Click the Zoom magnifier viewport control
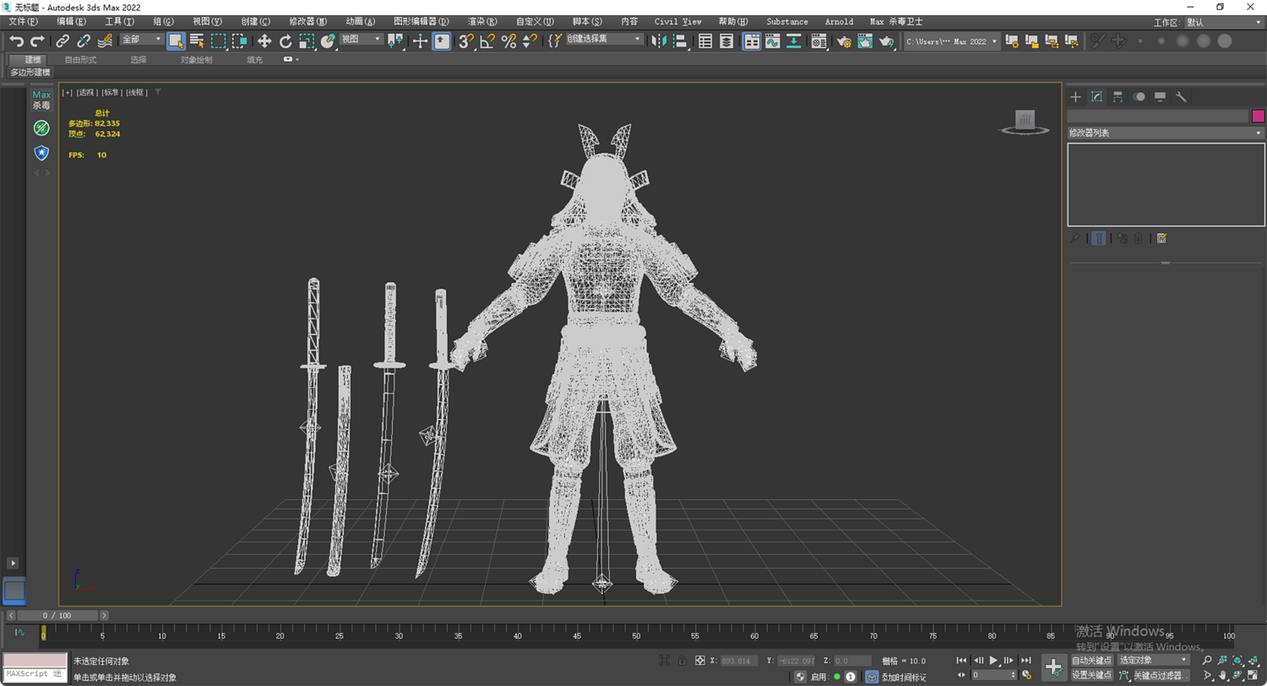 [1207, 660]
